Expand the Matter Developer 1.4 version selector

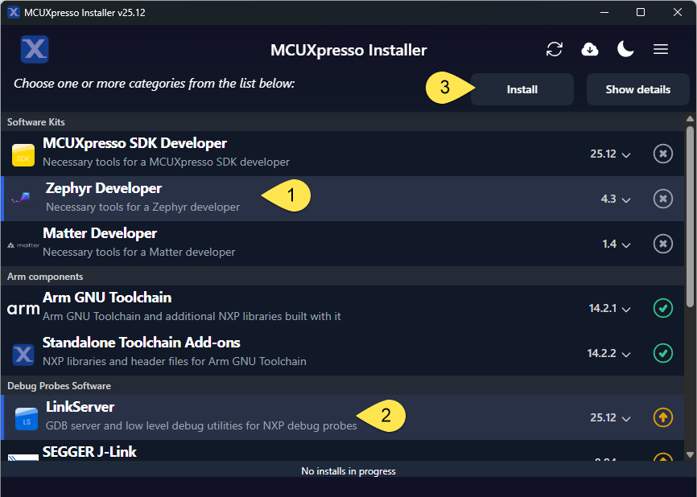coord(617,244)
